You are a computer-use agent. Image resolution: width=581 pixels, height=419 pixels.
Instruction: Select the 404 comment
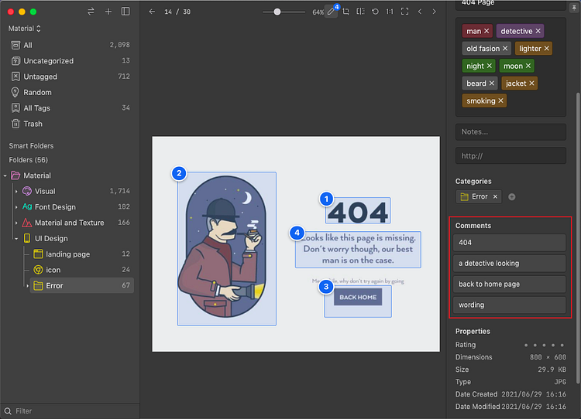510,243
